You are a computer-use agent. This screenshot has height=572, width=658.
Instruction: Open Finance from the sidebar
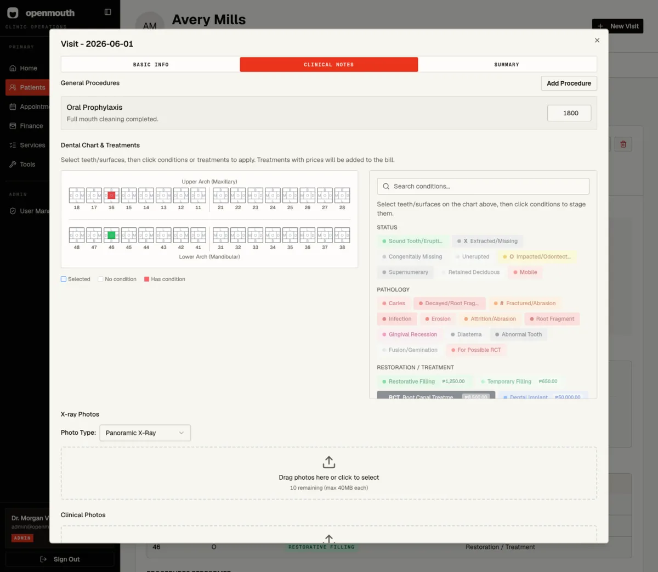[27, 126]
